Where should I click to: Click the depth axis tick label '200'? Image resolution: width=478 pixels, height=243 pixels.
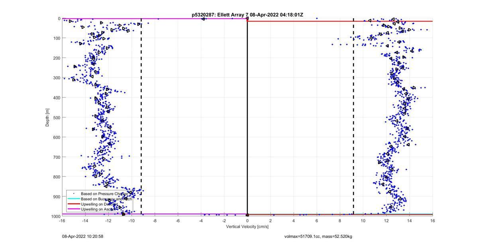(57, 58)
